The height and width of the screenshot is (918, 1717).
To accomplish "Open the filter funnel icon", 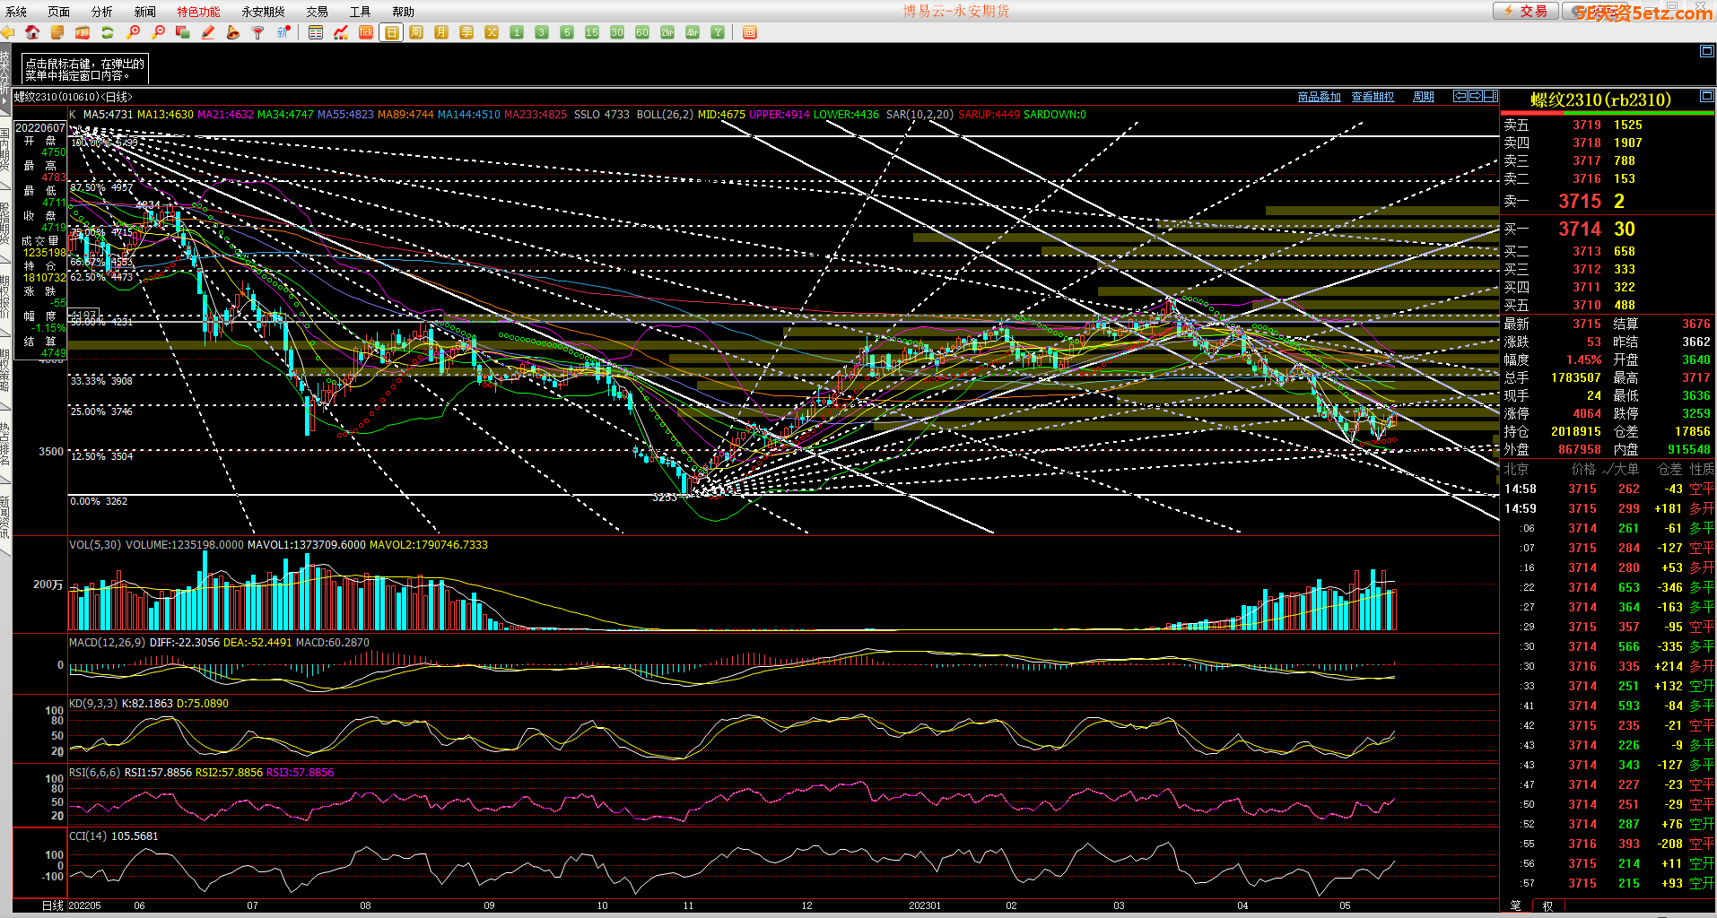I will (258, 32).
